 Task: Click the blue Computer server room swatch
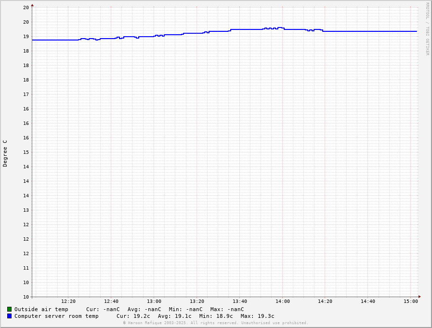9,316
